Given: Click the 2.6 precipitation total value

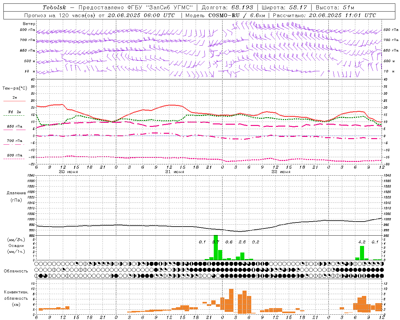Looking at the screenshot, I should coord(242,242).
